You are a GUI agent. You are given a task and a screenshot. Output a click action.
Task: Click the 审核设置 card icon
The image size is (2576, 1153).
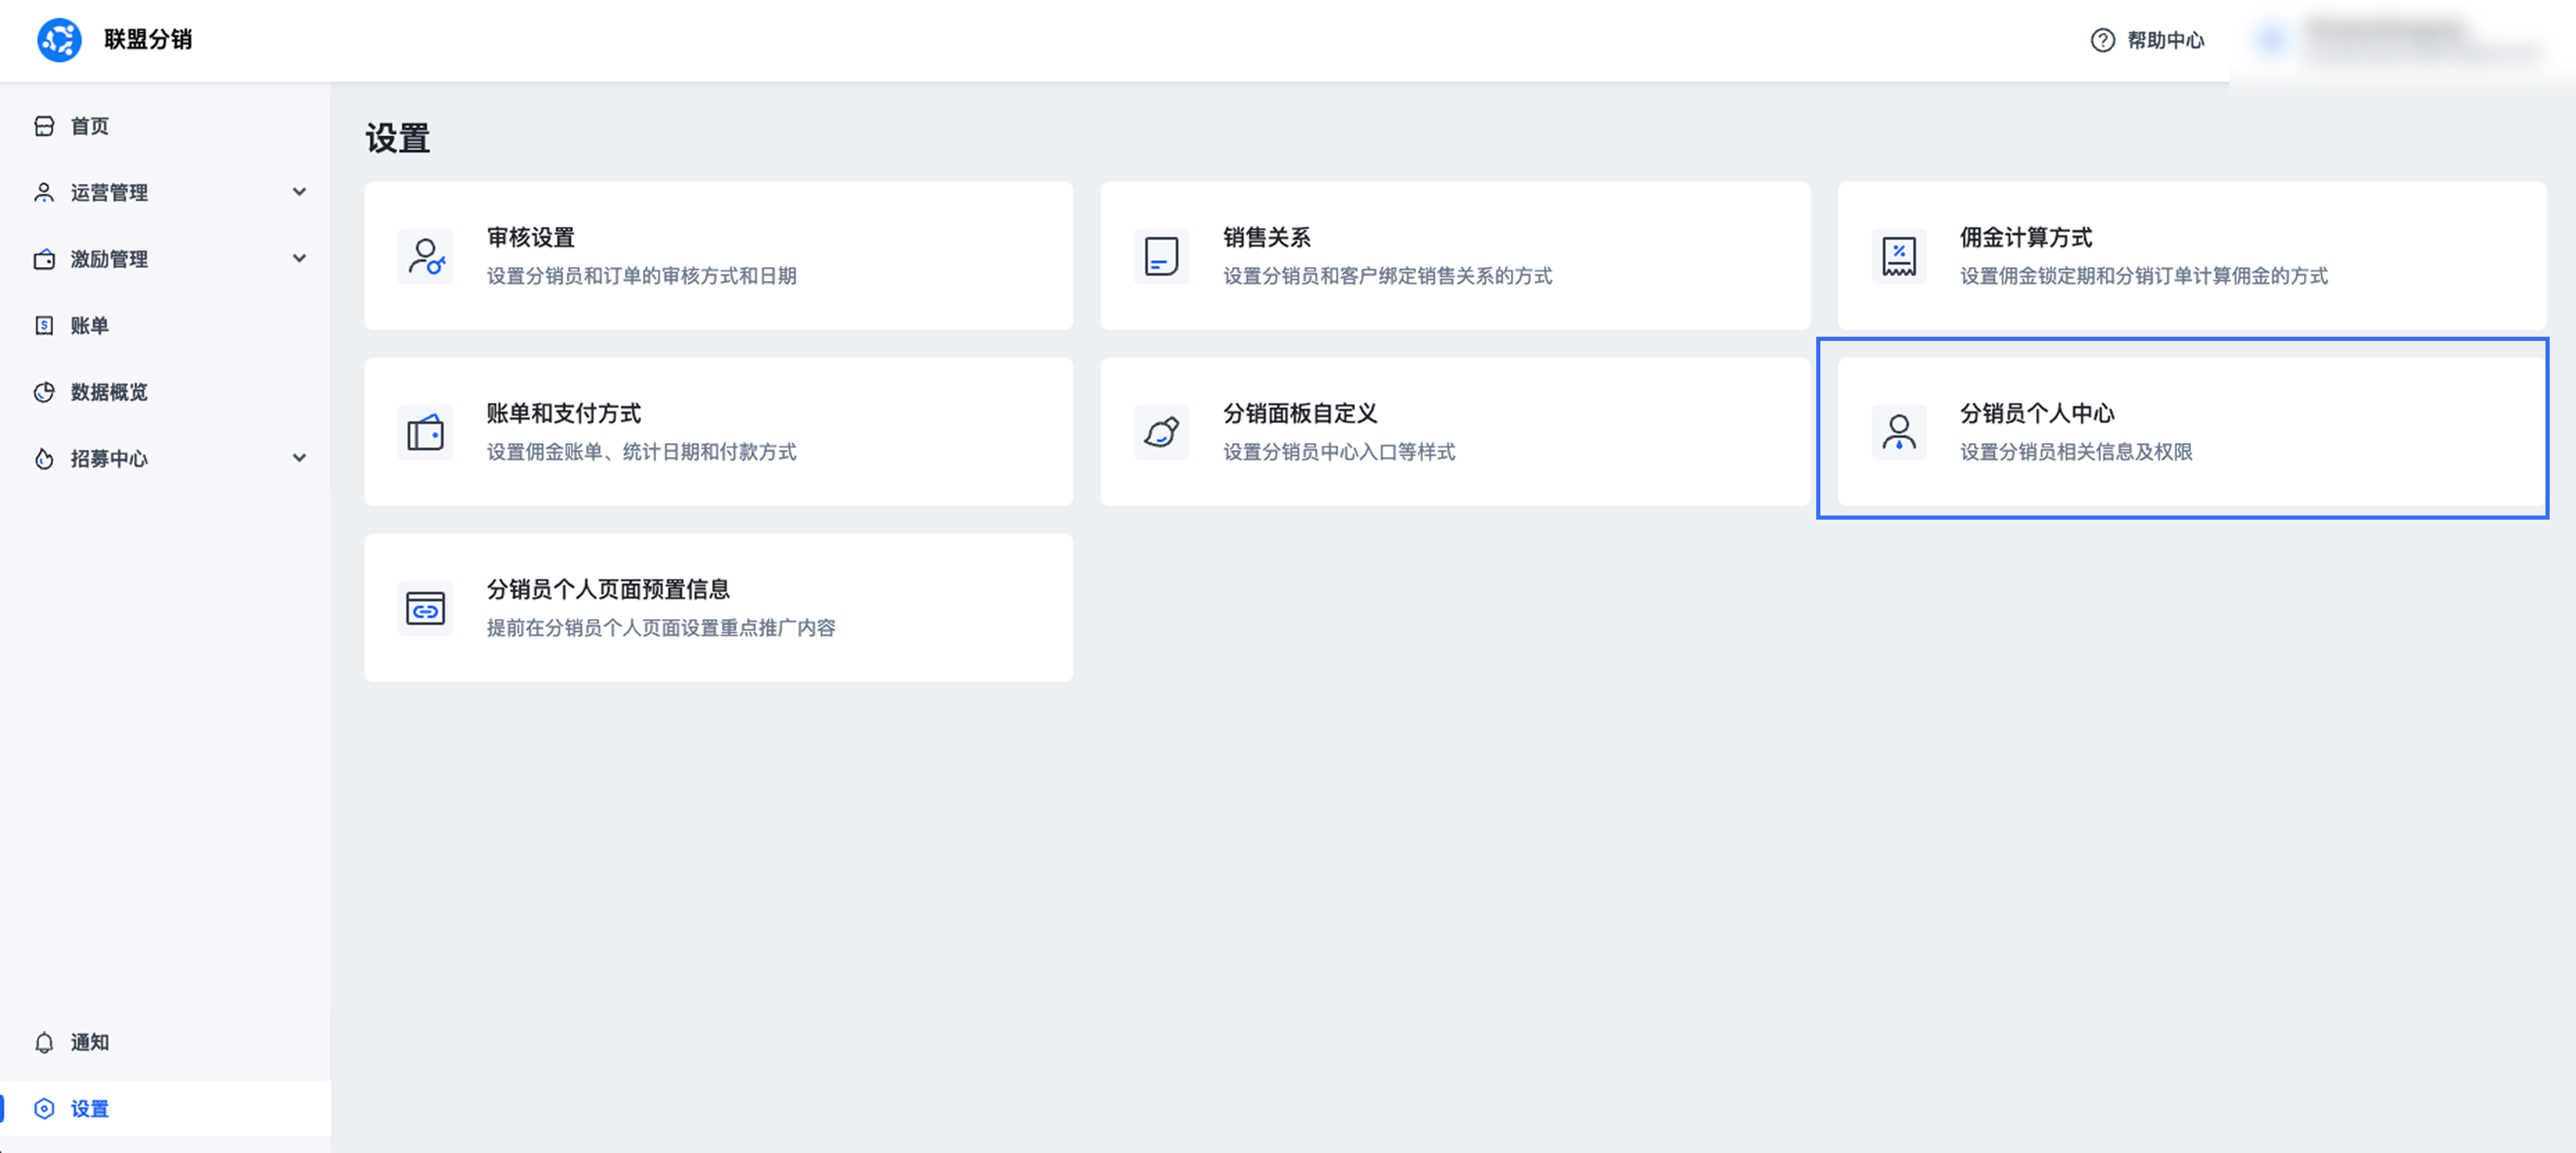tap(426, 257)
